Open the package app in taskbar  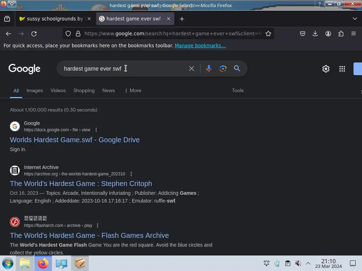(80, 263)
